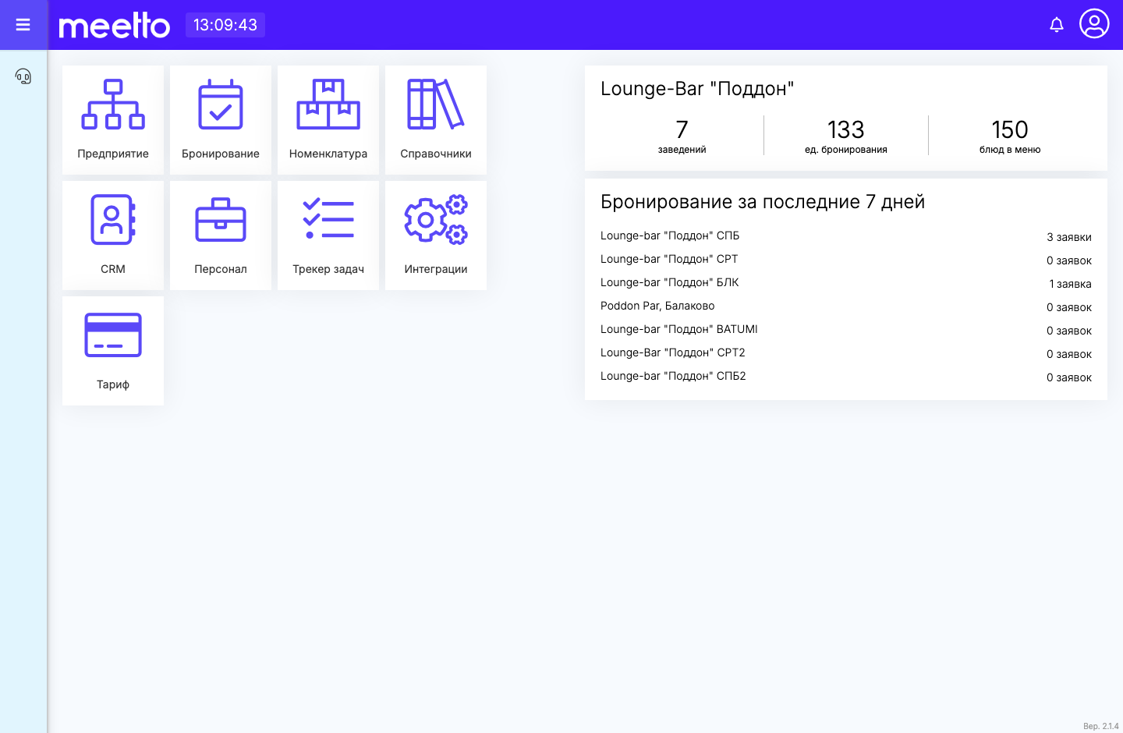
Task: Open the Справочники books tile
Action: click(436, 119)
